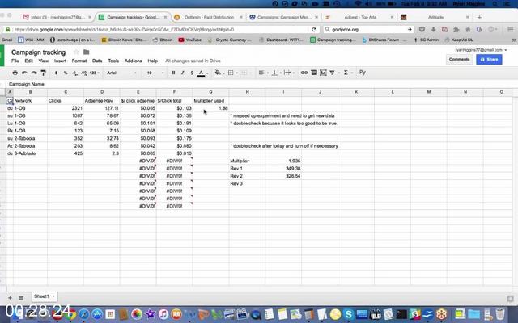Insert a chart with toolbar icon
The width and height of the screenshot is (518, 323).
coord(323,73)
